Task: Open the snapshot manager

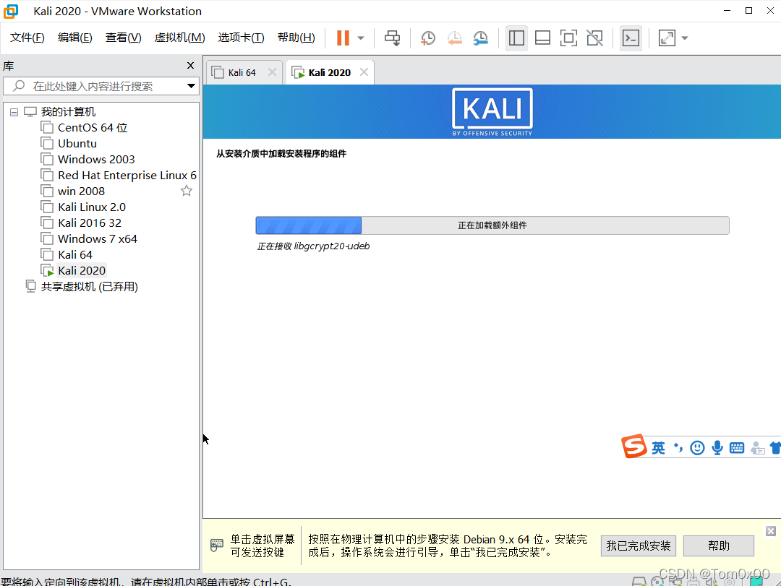Action: point(481,38)
